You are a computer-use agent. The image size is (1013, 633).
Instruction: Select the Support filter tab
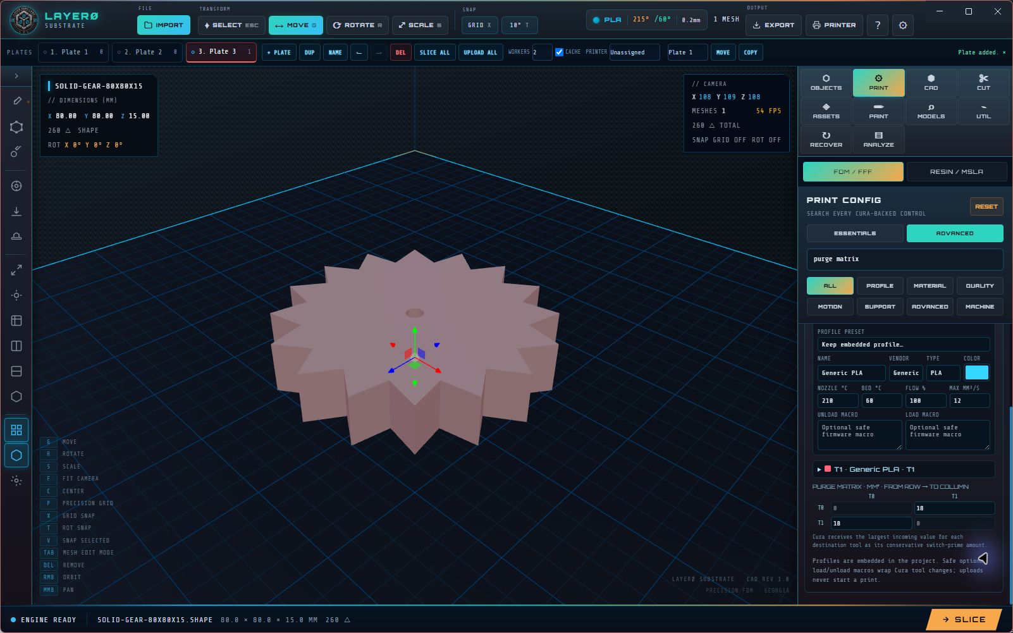[x=880, y=307]
